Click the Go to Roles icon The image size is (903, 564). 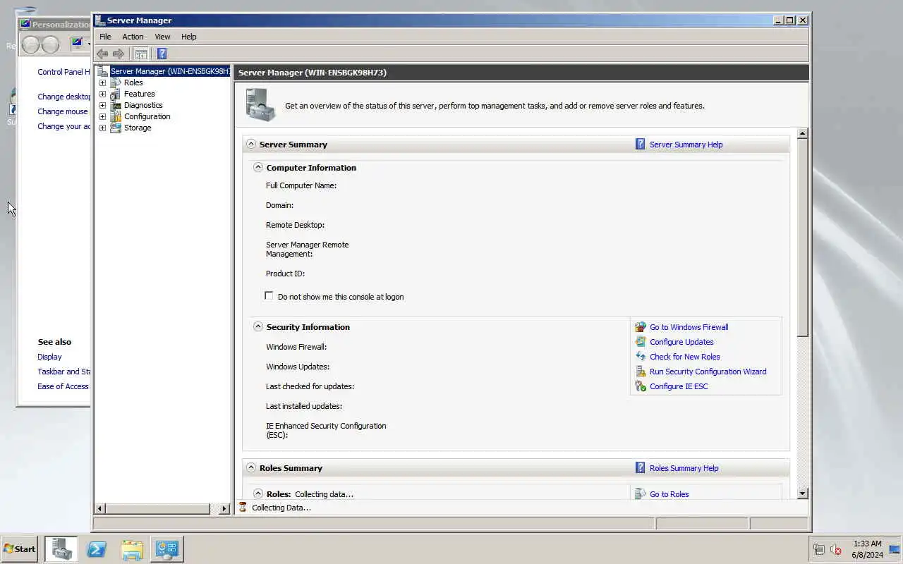pos(640,494)
